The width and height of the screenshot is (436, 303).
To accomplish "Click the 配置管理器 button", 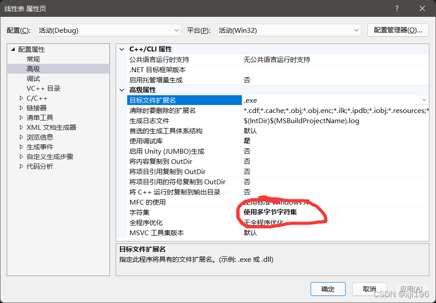I will coord(397,30).
